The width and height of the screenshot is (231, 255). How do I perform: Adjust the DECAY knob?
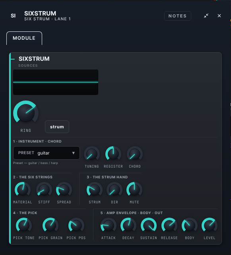(128, 226)
